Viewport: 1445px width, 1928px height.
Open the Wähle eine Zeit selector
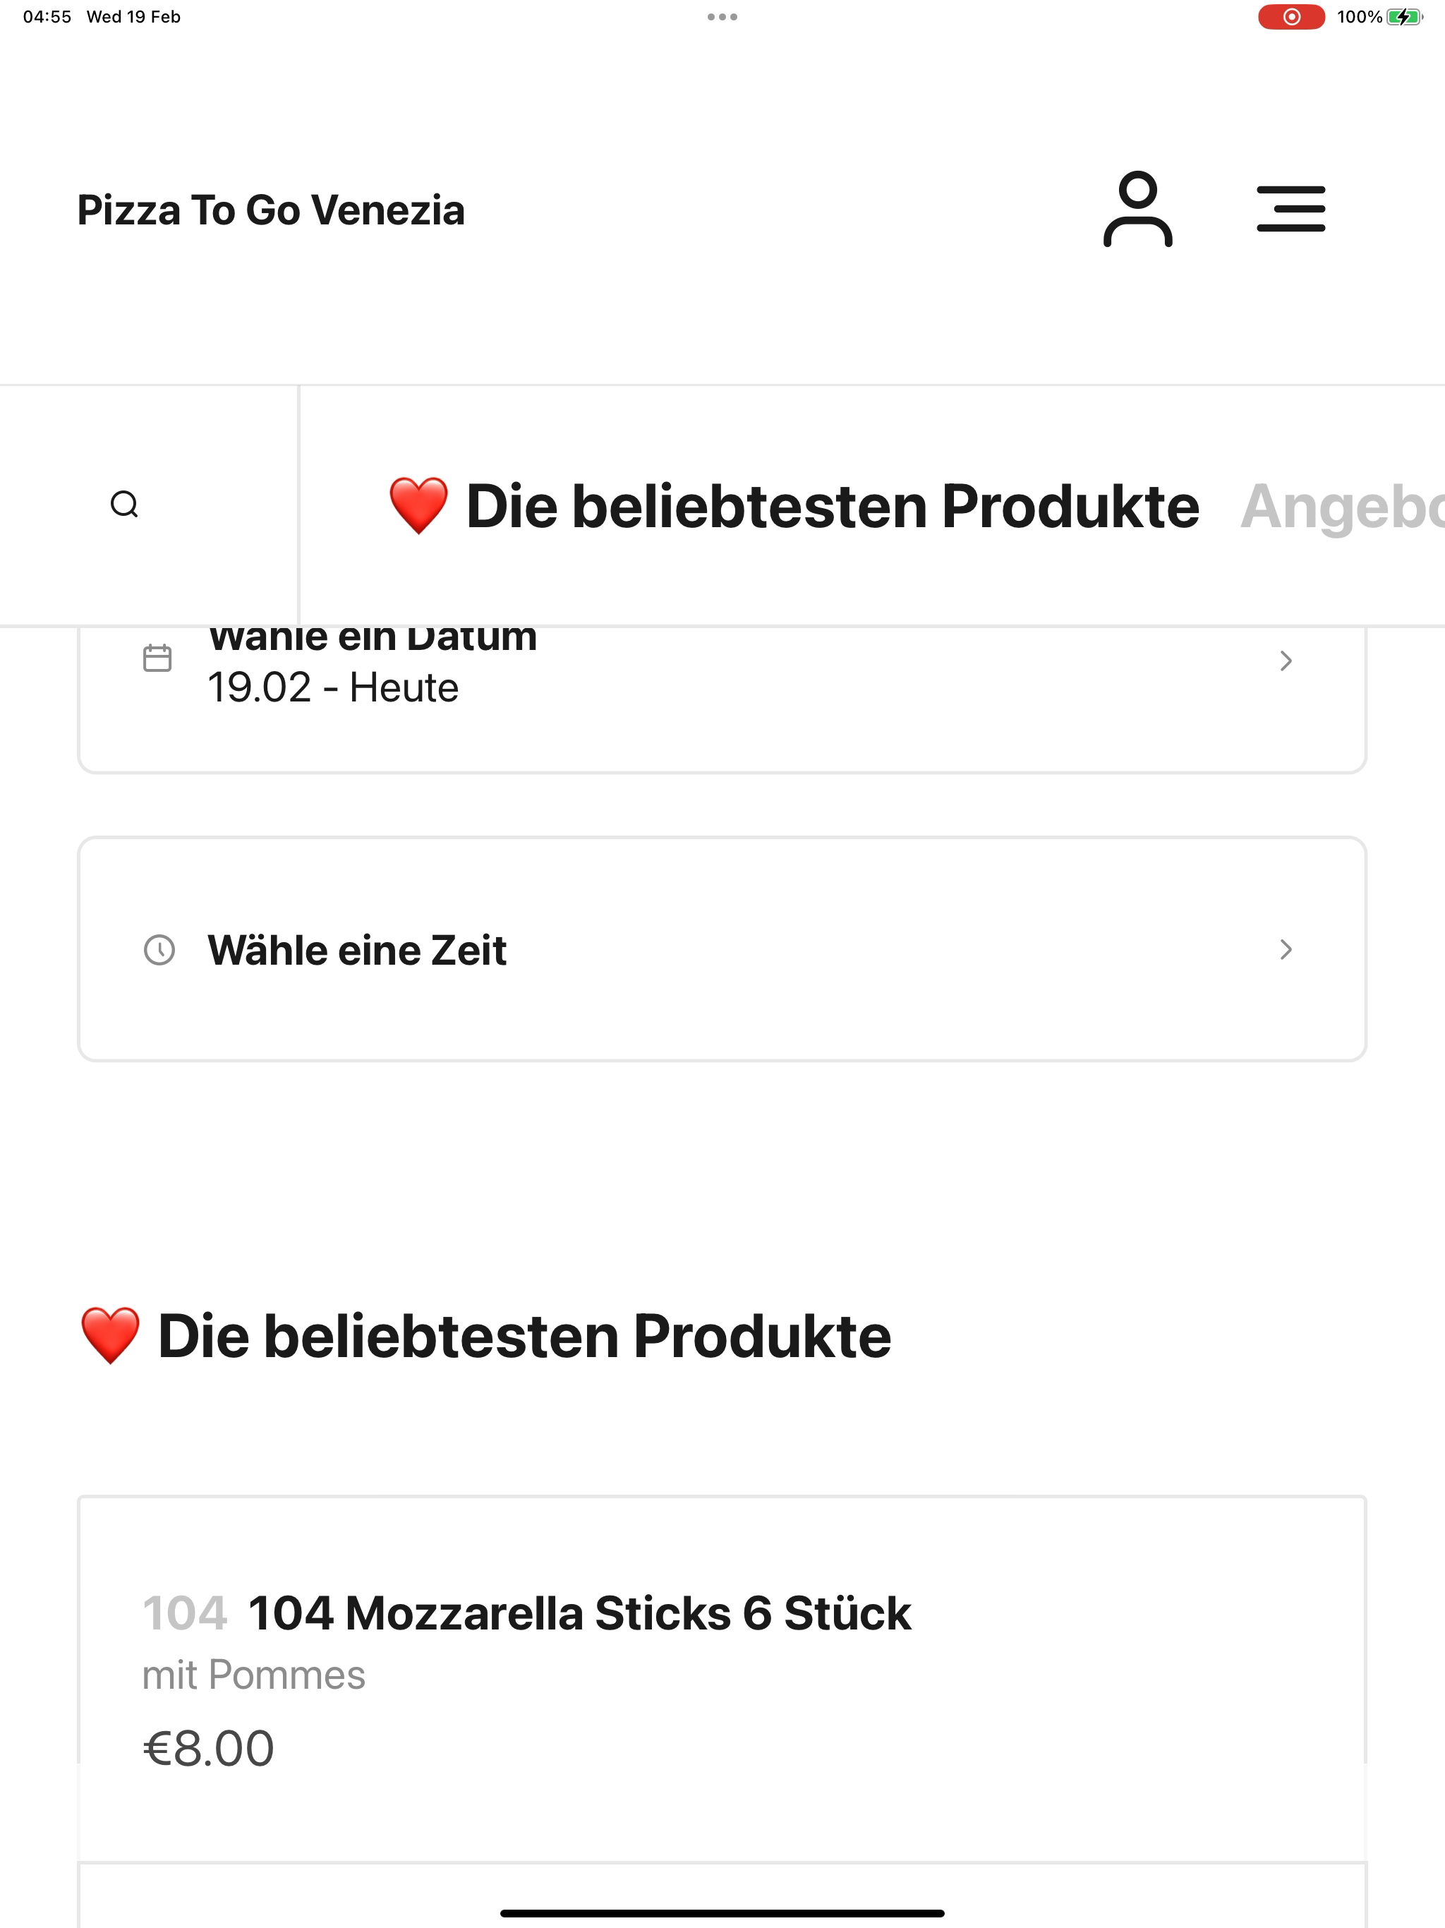coord(357,950)
